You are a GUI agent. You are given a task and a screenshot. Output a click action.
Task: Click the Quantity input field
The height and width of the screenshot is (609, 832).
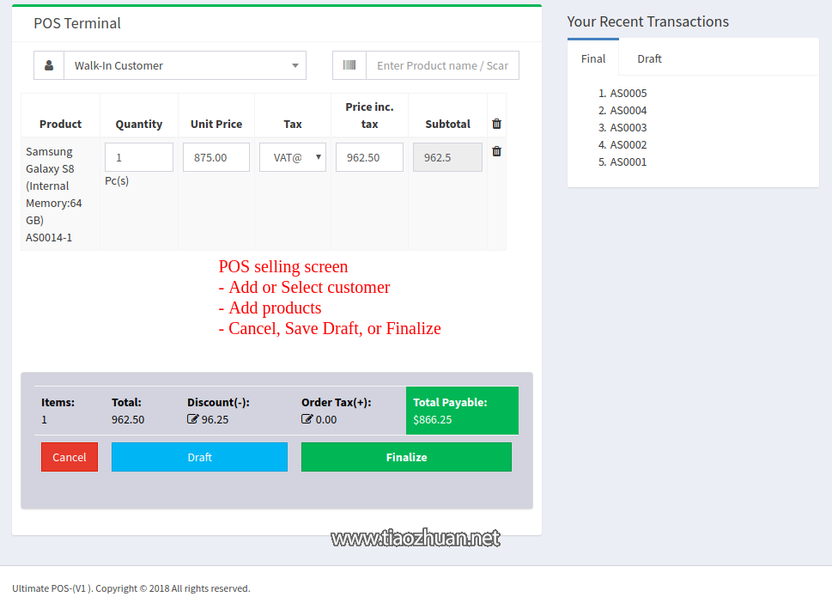(x=138, y=157)
